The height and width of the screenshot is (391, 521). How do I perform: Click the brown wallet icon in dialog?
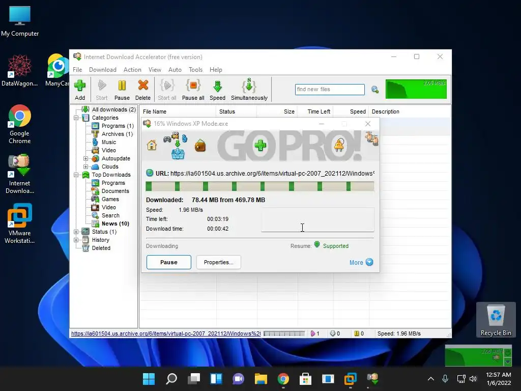tap(200, 146)
